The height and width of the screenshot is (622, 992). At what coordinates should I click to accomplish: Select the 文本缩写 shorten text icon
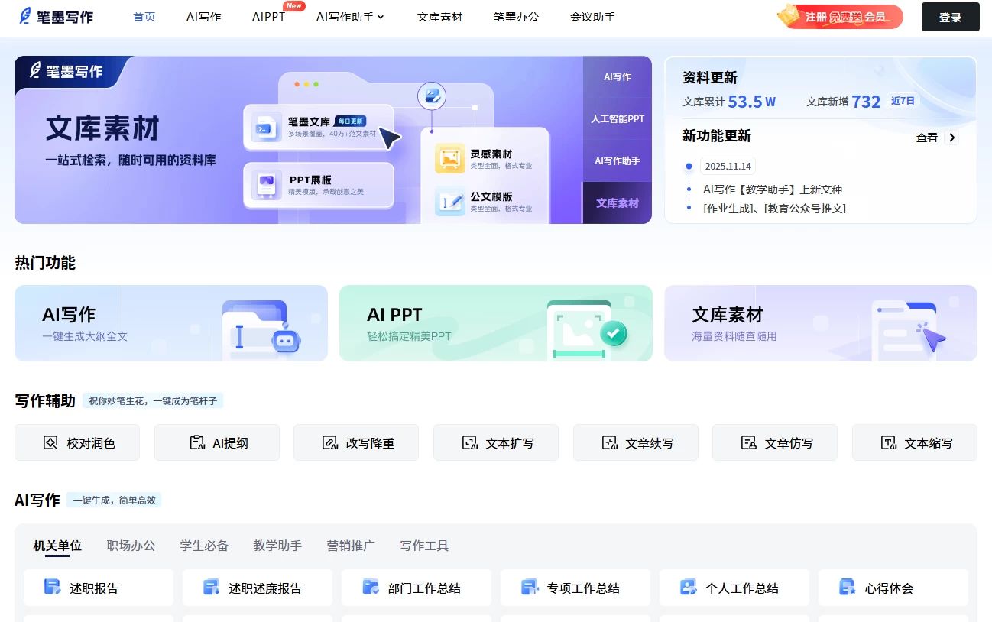click(x=889, y=442)
